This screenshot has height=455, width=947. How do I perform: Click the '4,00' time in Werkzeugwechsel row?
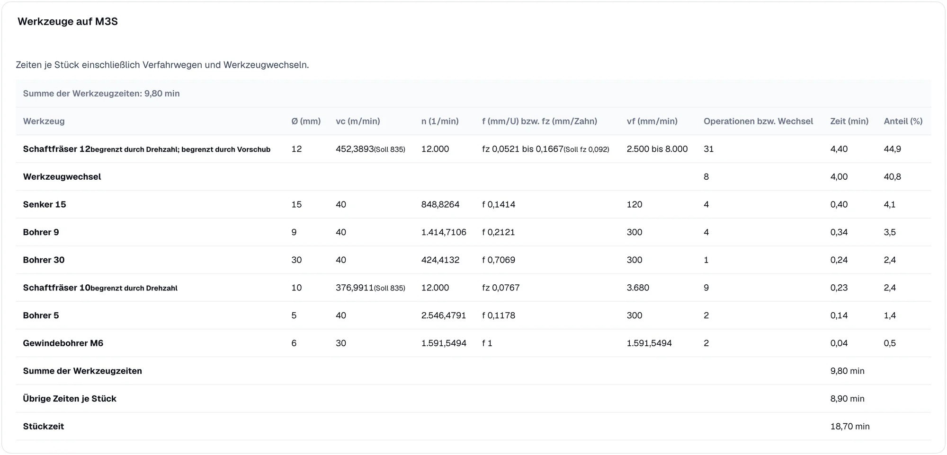[x=839, y=177]
